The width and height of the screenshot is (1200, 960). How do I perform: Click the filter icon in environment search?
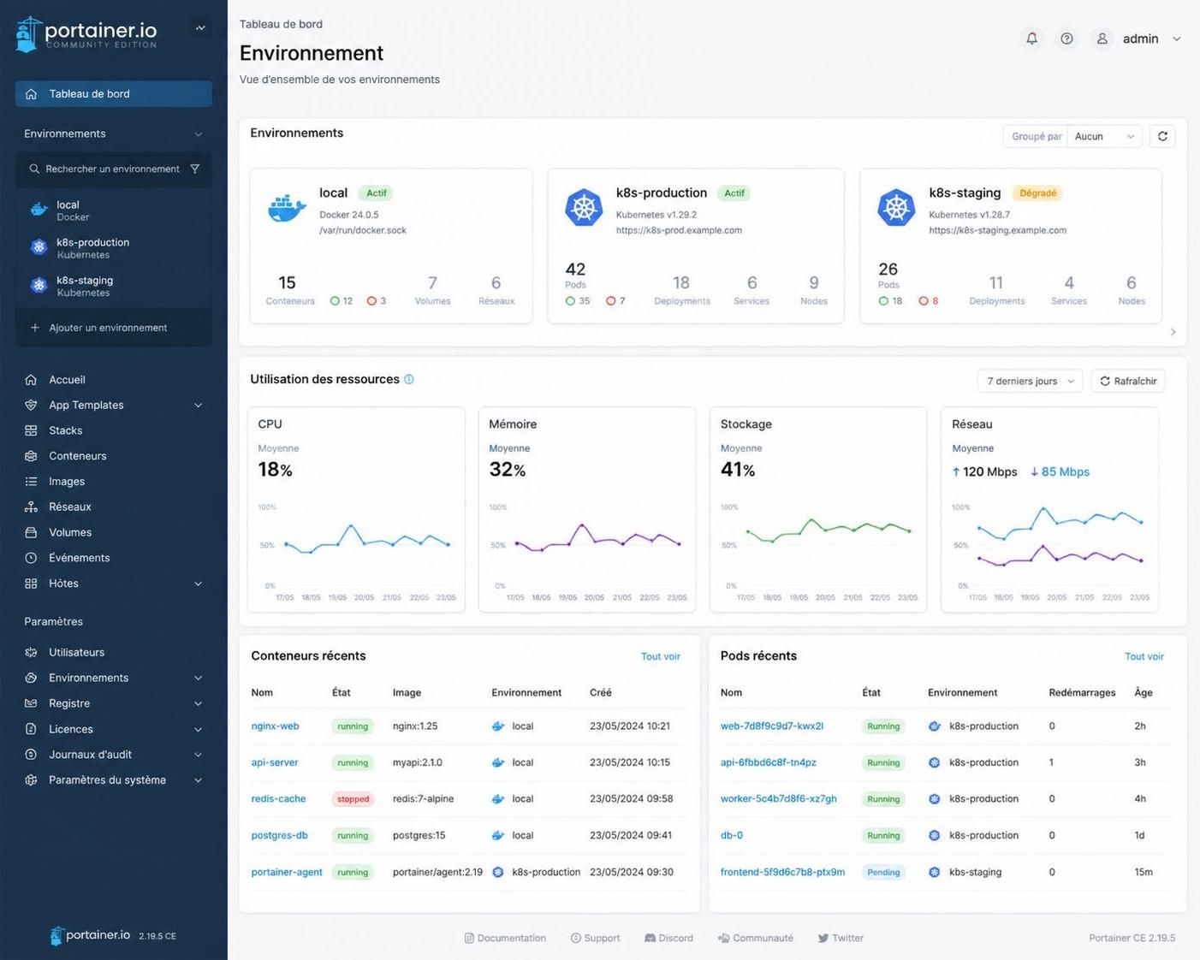tap(195, 169)
